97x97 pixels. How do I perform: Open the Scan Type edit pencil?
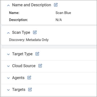coord(35,32)
